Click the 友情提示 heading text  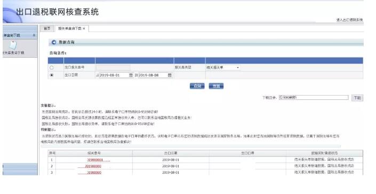pyautogui.click(x=48, y=105)
